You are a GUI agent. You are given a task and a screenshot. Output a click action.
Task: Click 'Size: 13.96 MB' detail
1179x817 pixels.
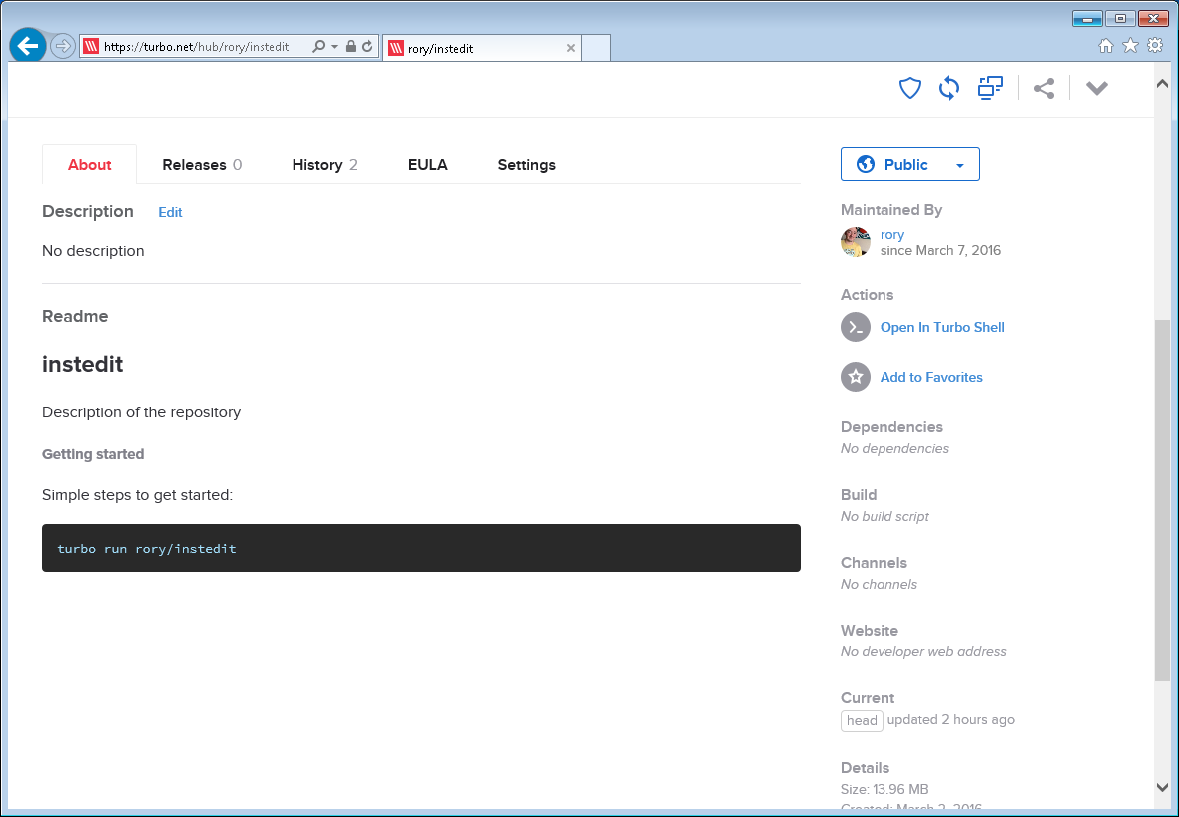point(885,789)
